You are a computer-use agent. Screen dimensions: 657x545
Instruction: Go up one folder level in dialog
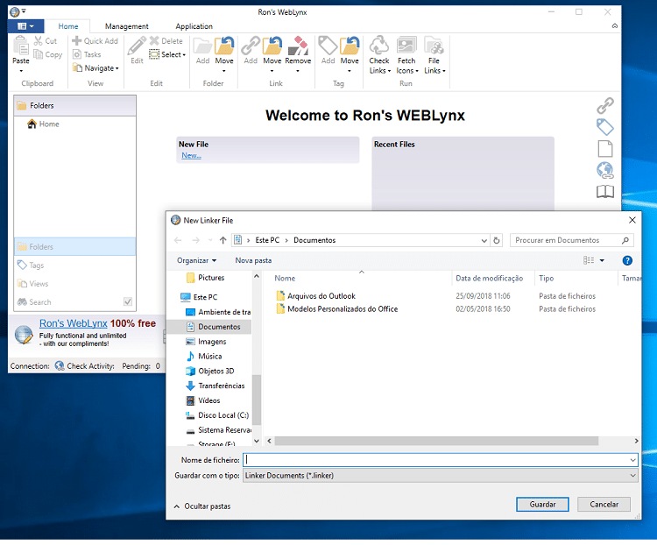point(223,240)
